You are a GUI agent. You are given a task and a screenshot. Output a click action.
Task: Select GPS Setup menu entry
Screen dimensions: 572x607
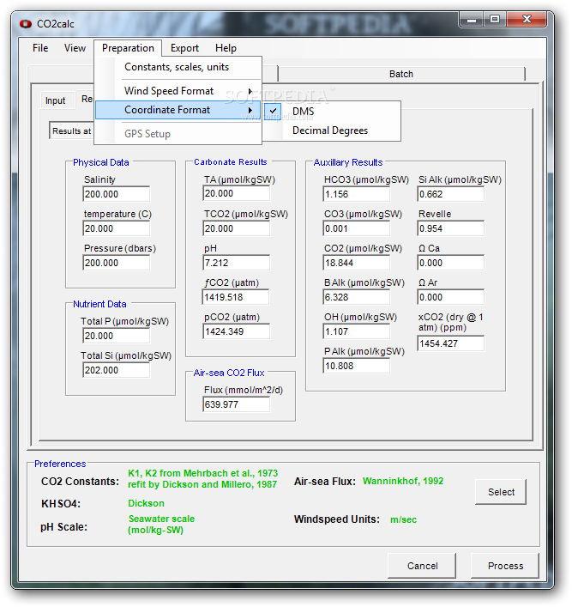[178, 134]
